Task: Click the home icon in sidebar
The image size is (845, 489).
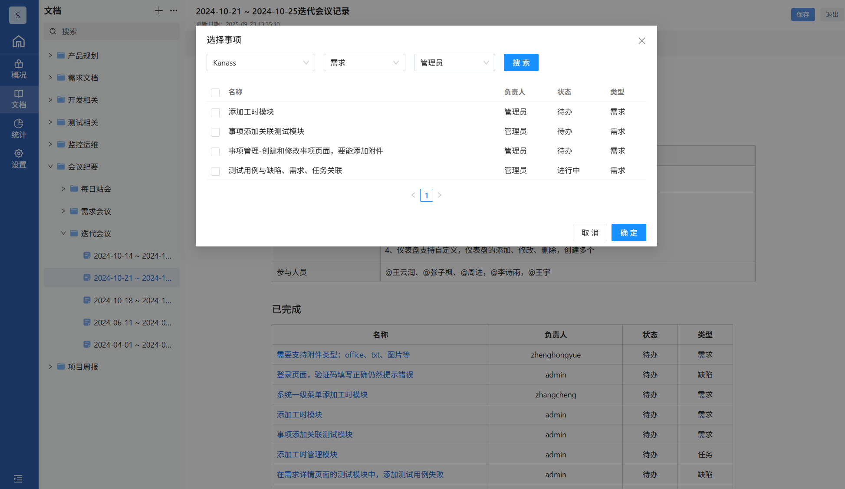Action: [19, 41]
